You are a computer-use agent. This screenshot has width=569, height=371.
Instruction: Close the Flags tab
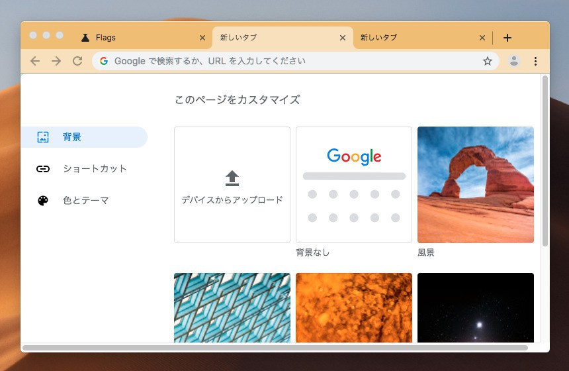pyautogui.click(x=202, y=38)
